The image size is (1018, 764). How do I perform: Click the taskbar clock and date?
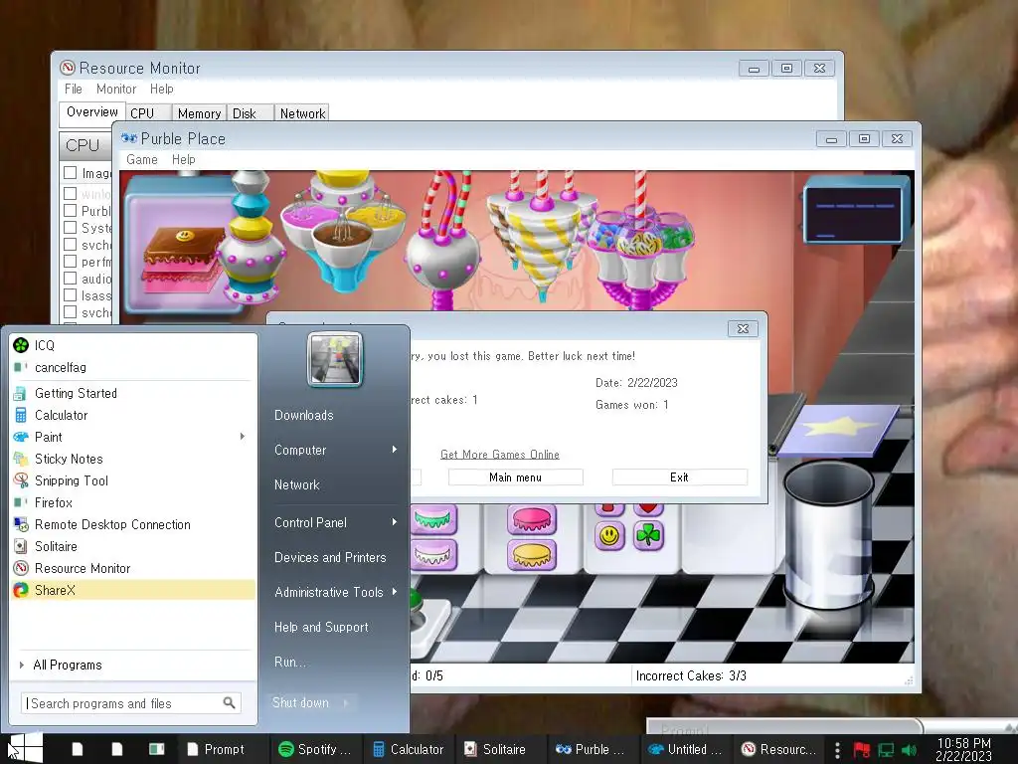click(964, 750)
